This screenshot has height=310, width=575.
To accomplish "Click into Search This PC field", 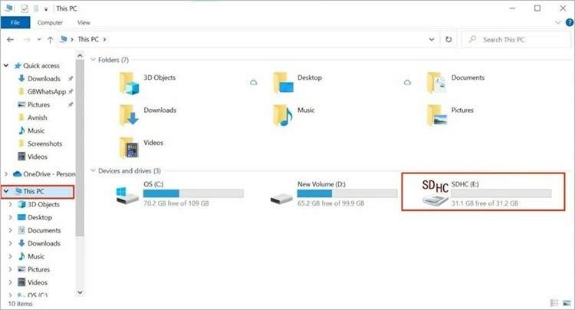I will [x=517, y=39].
